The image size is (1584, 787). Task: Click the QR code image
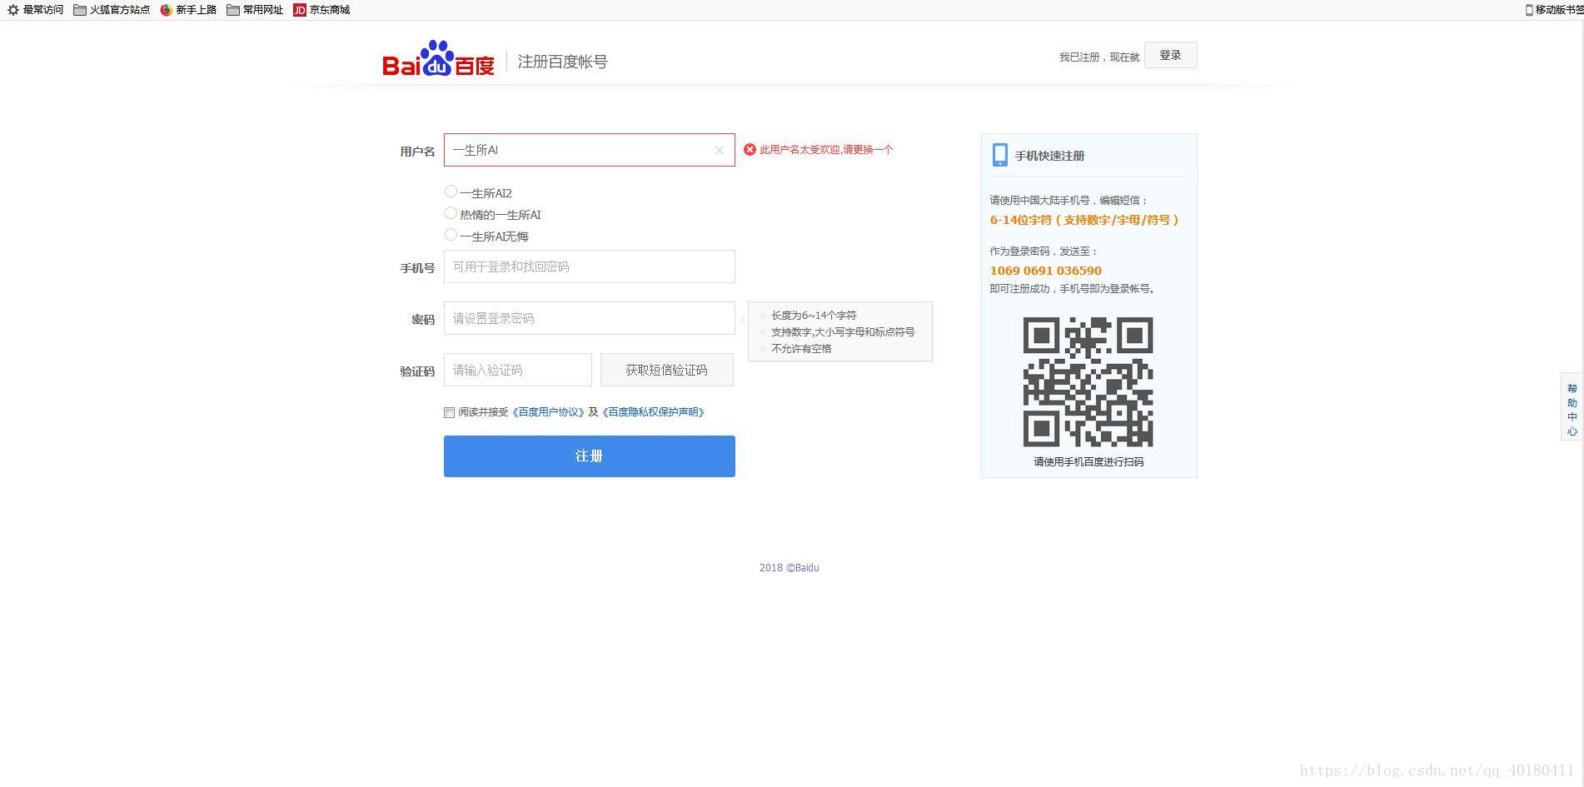click(x=1088, y=381)
